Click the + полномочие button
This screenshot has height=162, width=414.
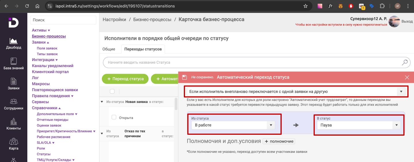tap(278, 141)
